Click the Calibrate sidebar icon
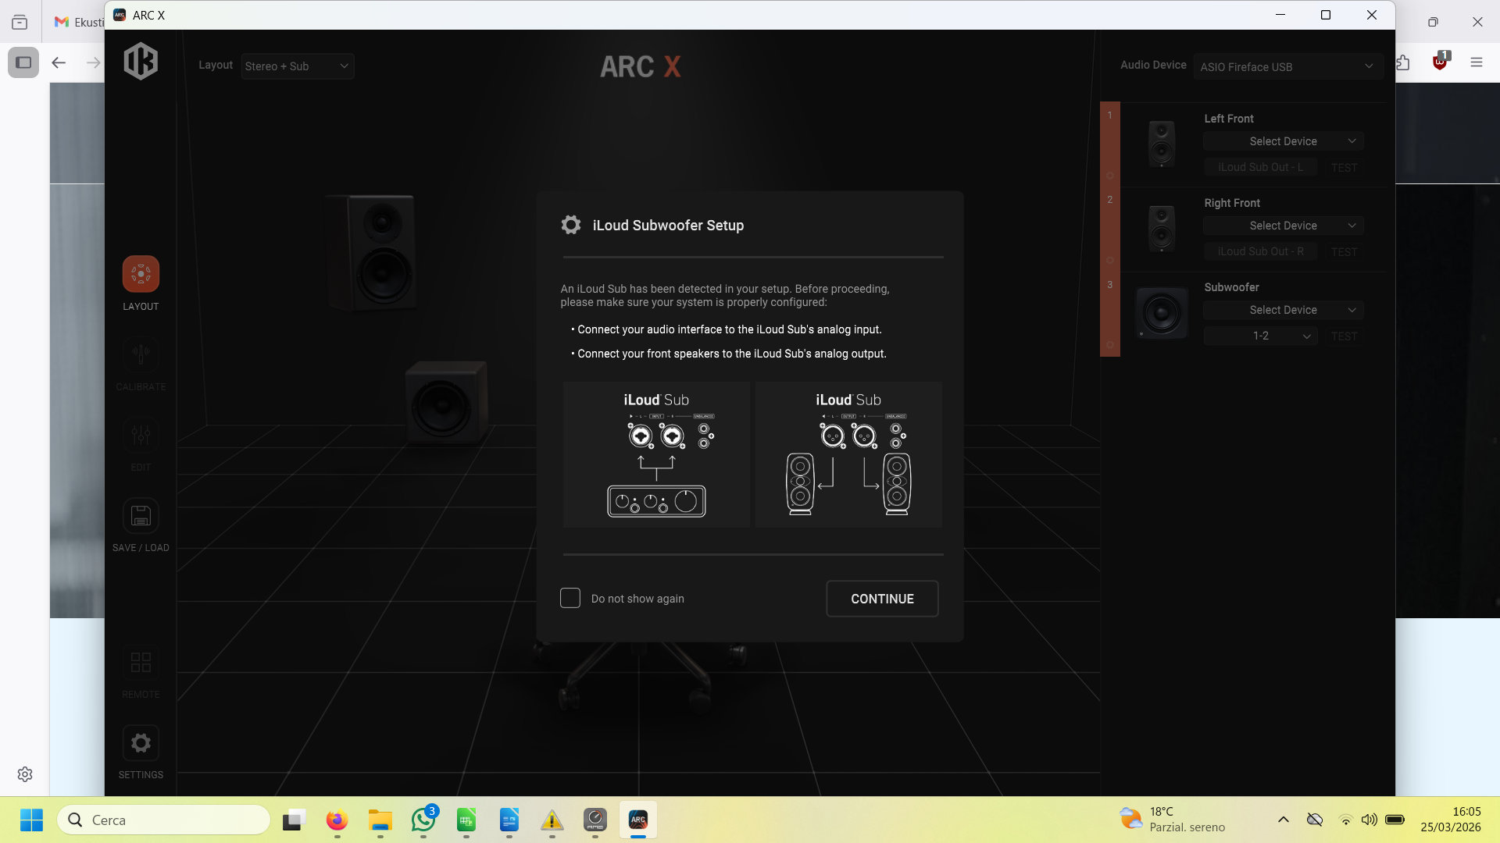This screenshot has height=843, width=1500. point(141,355)
